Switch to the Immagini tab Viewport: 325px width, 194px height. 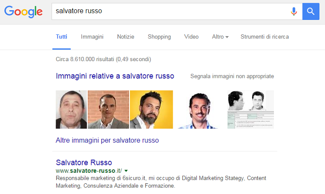point(92,37)
